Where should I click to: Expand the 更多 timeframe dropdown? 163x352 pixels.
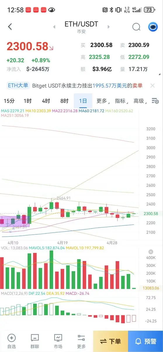coord(103,101)
